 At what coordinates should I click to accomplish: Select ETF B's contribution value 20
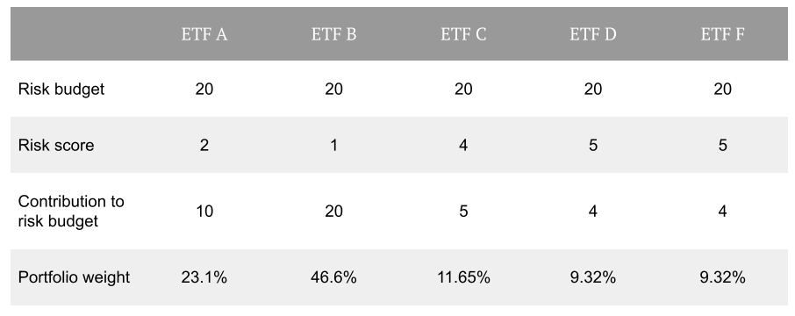pos(333,211)
